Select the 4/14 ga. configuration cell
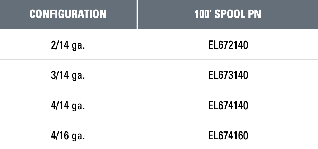 pos(68,106)
